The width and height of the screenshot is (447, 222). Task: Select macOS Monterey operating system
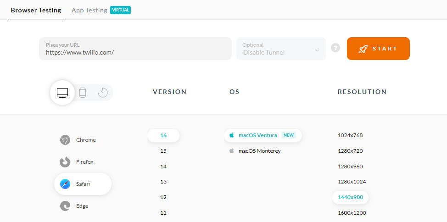pos(255,151)
